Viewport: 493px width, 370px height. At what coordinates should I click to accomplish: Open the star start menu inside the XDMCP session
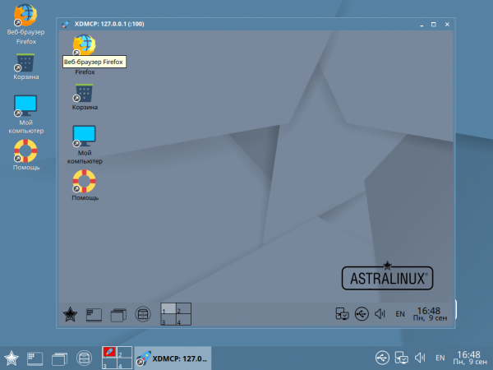point(71,313)
